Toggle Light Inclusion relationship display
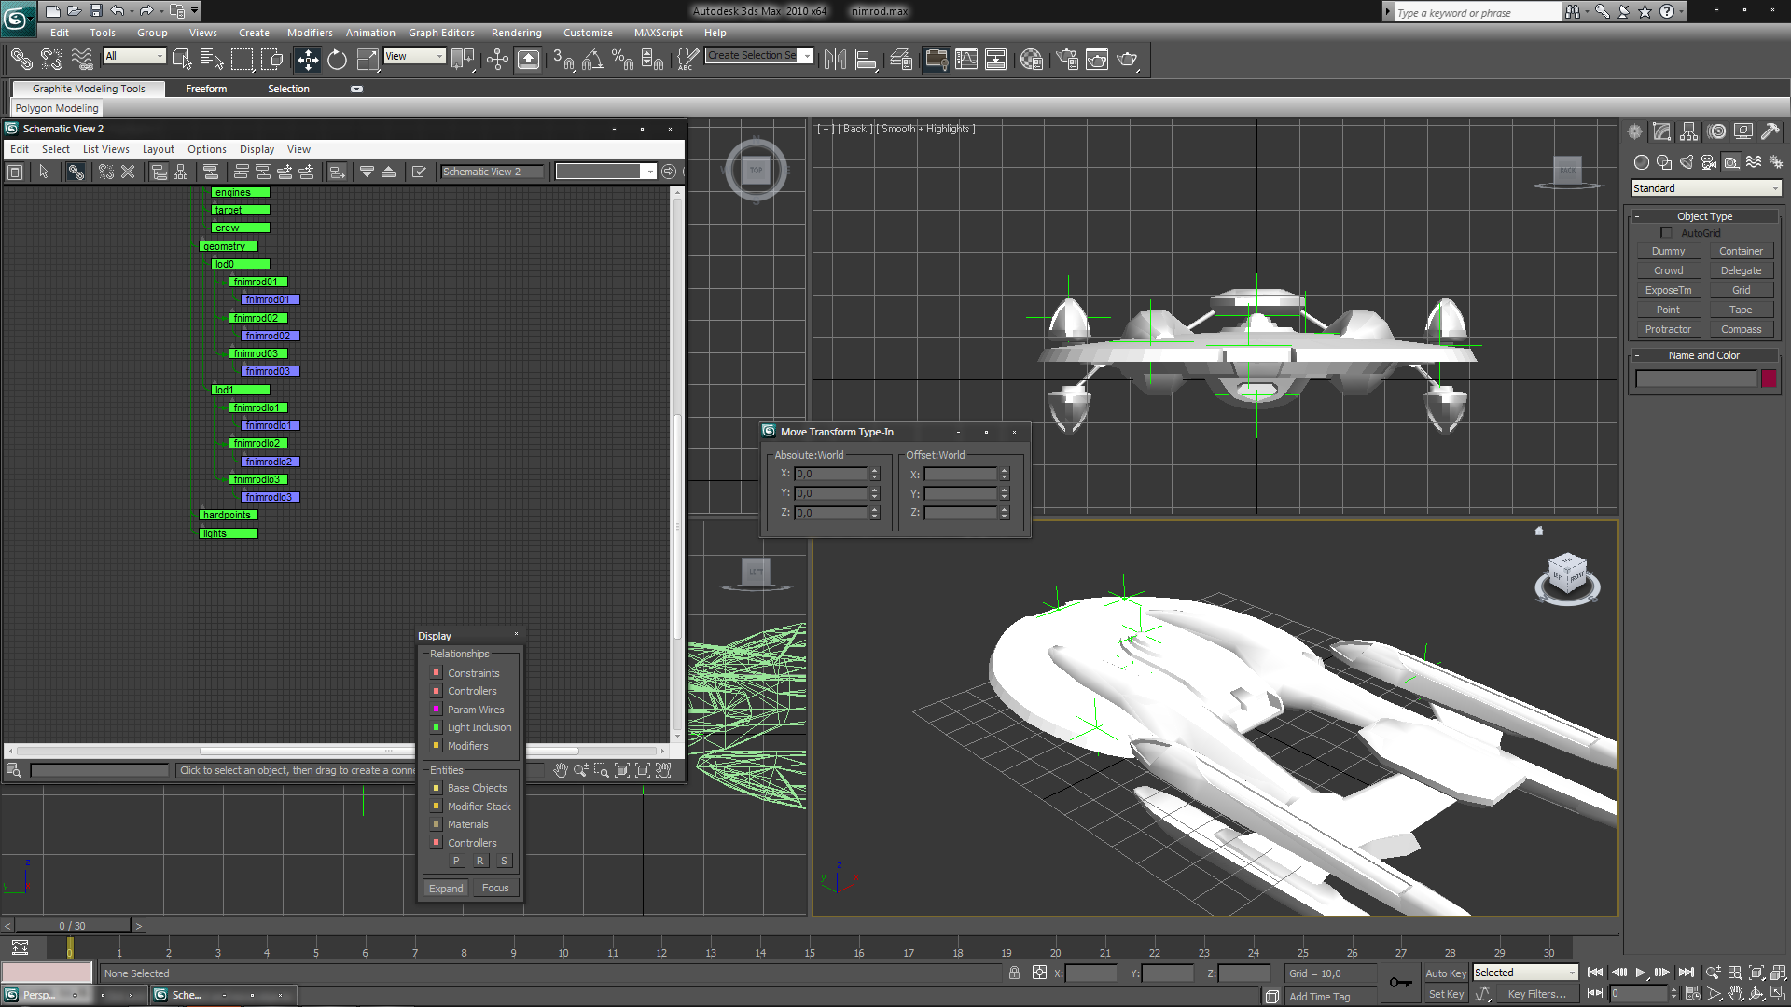The width and height of the screenshot is (1791, 1007). 436,727
